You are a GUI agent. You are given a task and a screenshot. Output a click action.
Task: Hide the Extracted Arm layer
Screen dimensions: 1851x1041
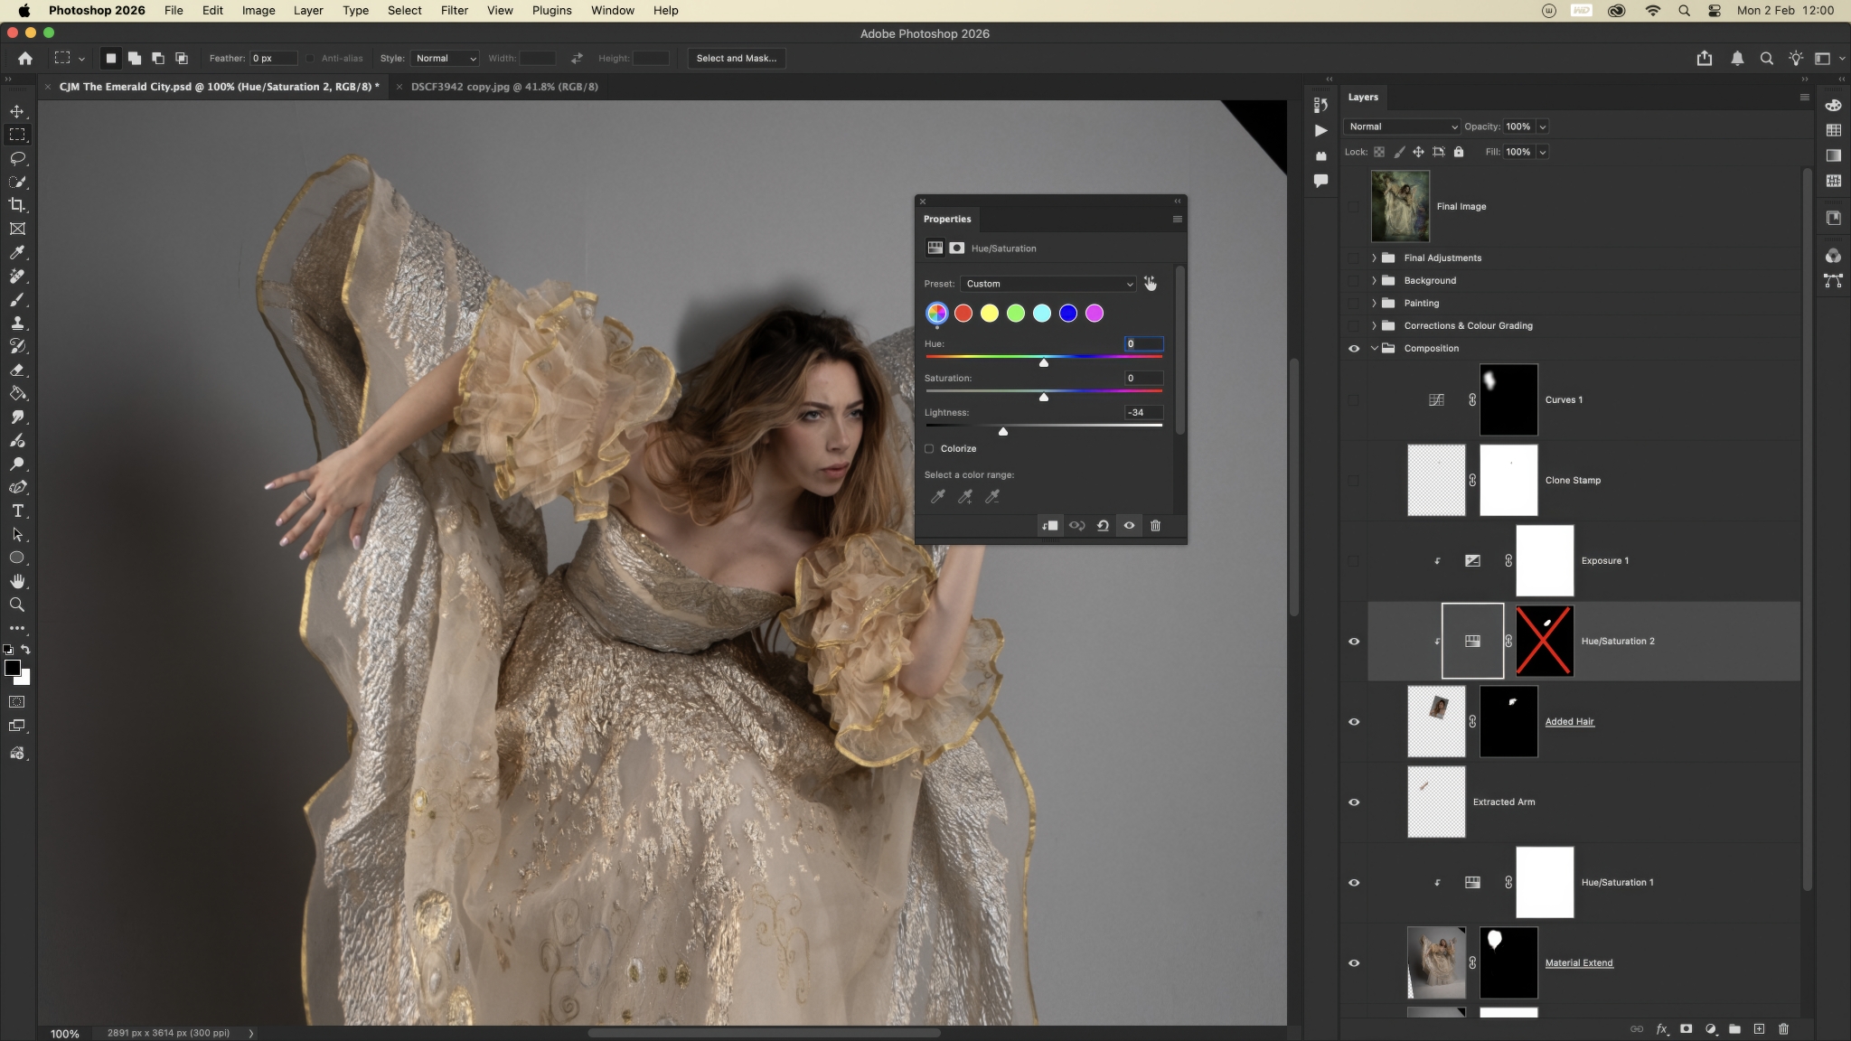coord(1354,802)
